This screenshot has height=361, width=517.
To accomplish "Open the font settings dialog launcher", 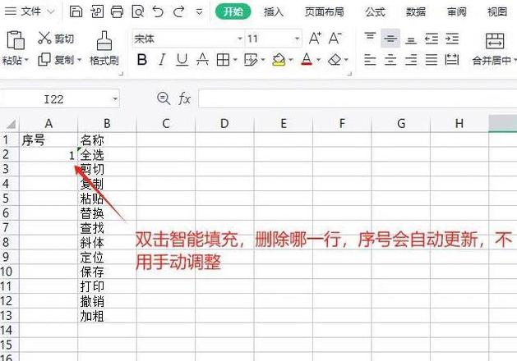I will click(349, 74).
